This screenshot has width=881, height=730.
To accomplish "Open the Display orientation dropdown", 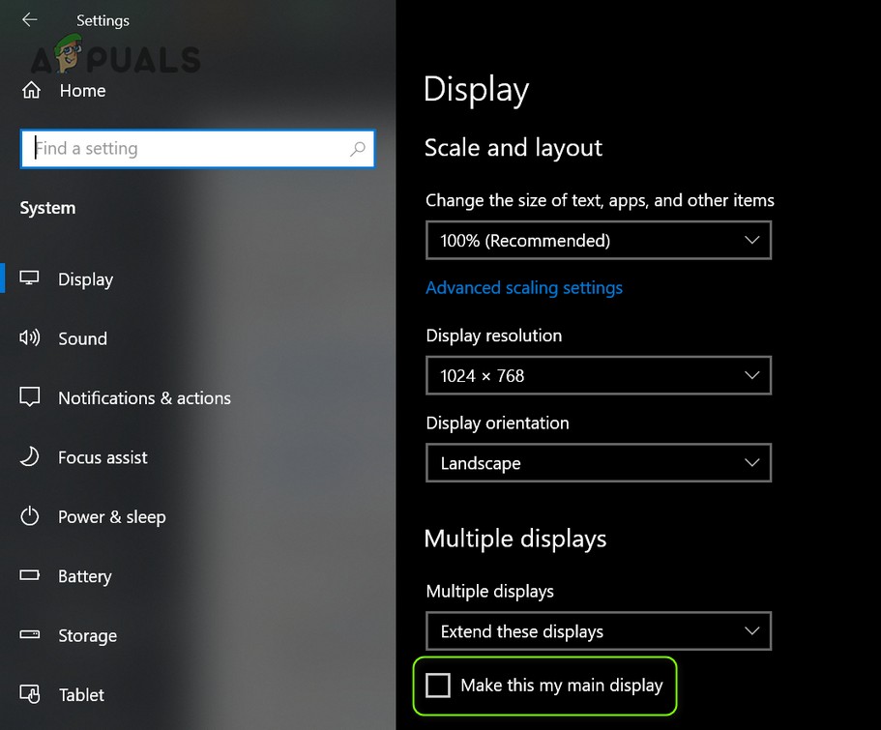I will (598, 463).
